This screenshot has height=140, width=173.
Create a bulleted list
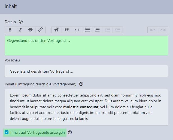click(x=87, y=30)
